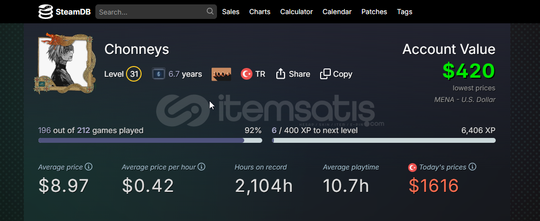Click the lowest prices label
Image resolution: width=540 pixels, height=221 pixels.
[x=474, y=88]
